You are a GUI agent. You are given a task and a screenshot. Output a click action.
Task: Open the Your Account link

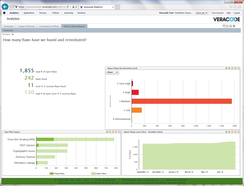217,13
